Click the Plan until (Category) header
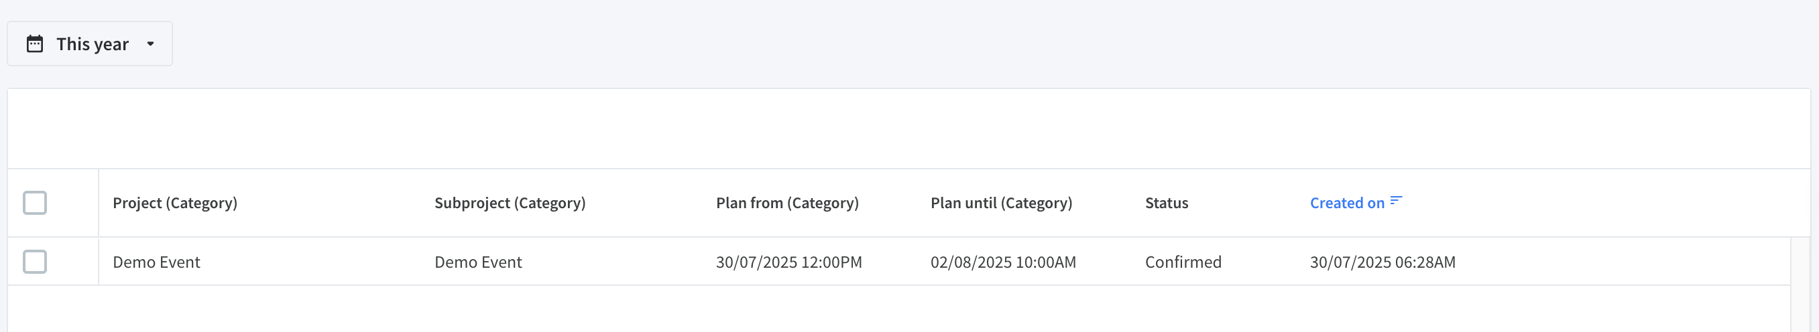The width and height of the screenshot is (1819, 332). 1001,203
